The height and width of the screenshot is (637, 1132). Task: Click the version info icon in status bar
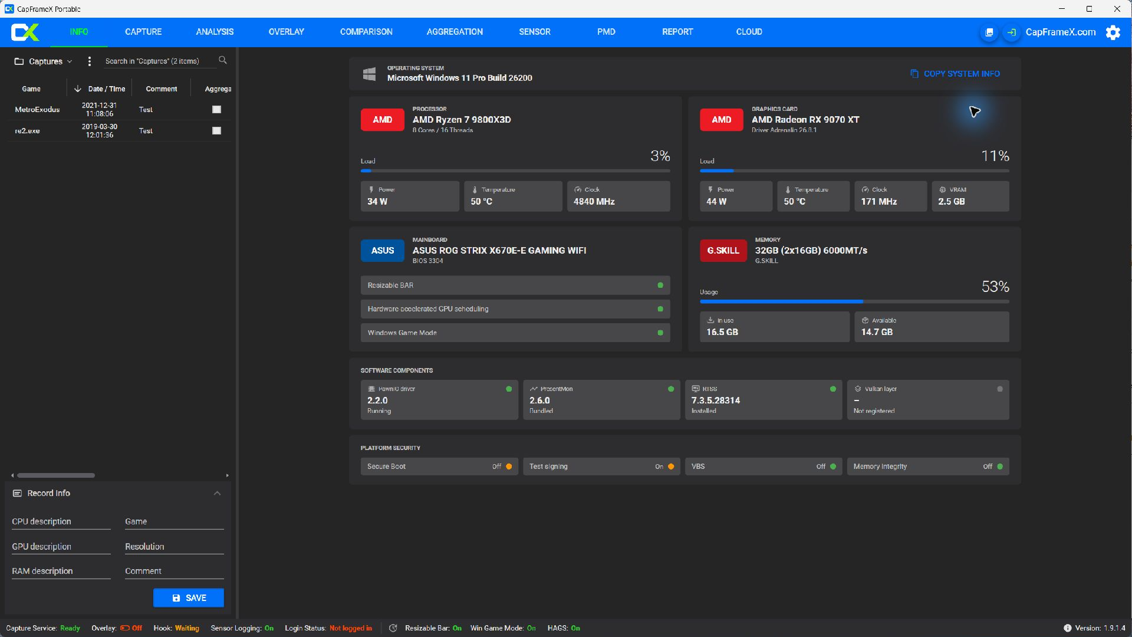click(x=1067, y=628)
